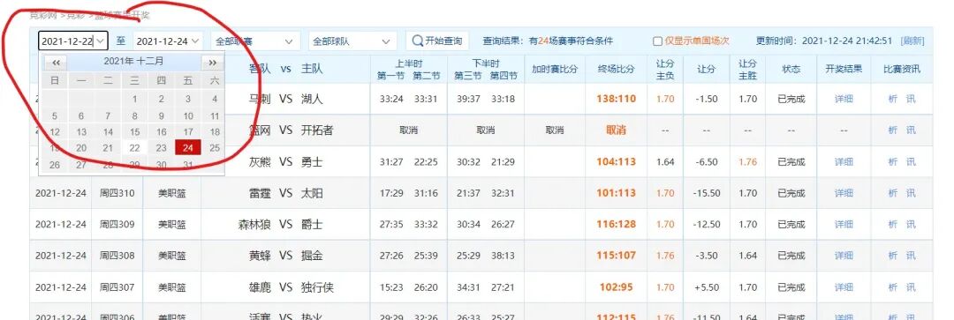This screenshot has height=320, width=954.
Task: Click final score 115:107
Action: [616, 256]
